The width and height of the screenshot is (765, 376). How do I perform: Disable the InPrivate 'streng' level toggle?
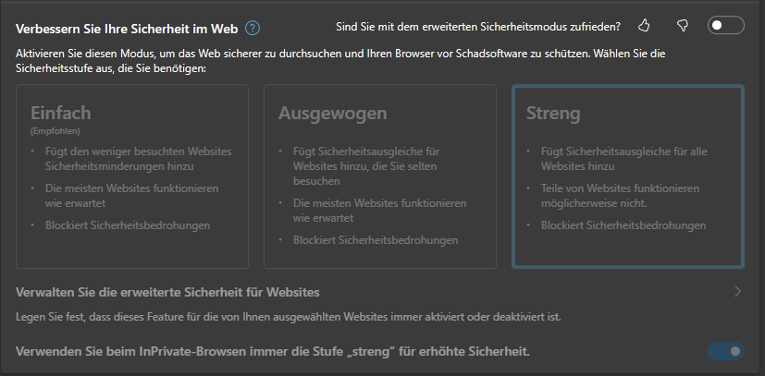726,351
